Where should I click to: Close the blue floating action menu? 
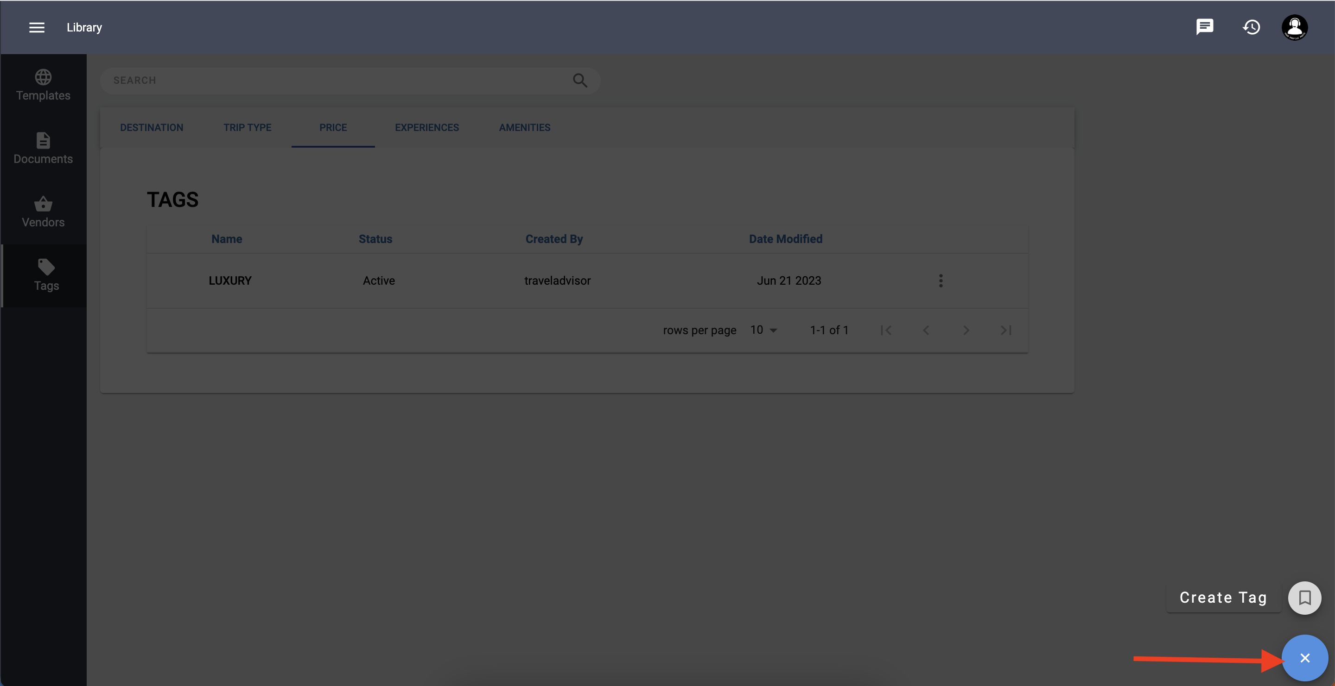click(1304, 658)
